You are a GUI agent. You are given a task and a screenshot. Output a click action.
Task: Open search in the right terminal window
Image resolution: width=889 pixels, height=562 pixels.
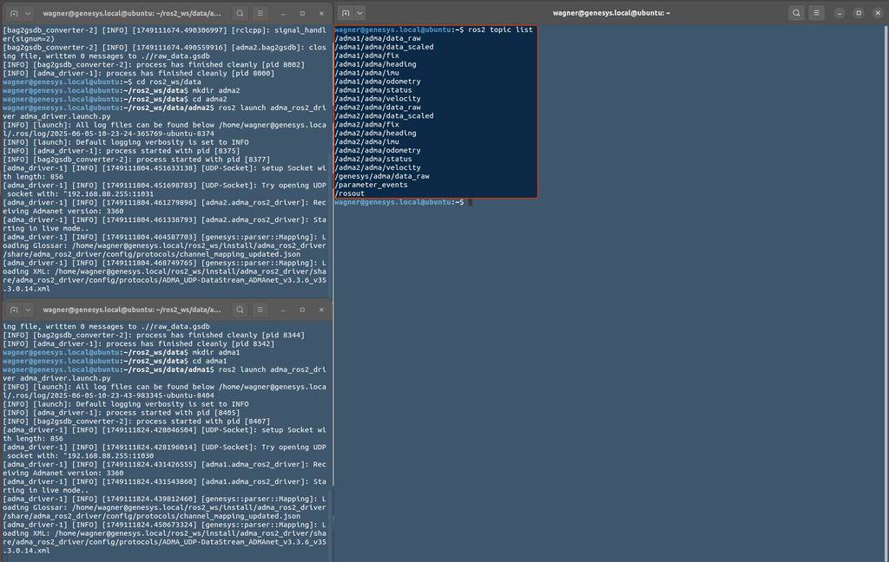point(797,13)
